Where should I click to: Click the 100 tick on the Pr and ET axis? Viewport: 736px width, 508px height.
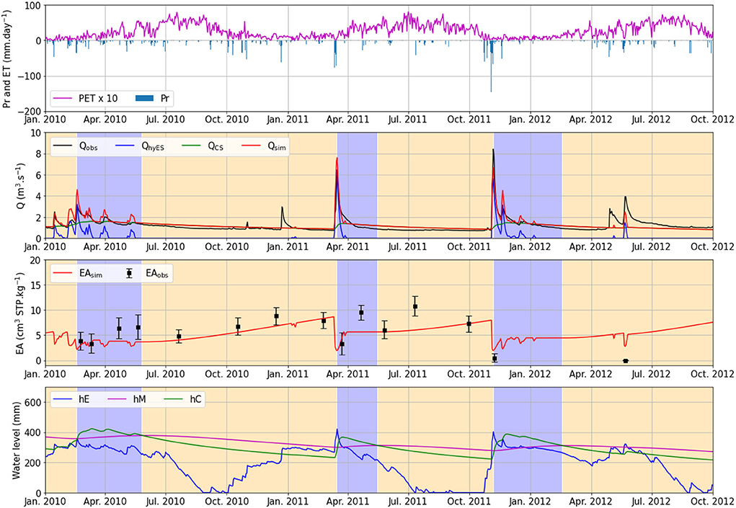33,6
